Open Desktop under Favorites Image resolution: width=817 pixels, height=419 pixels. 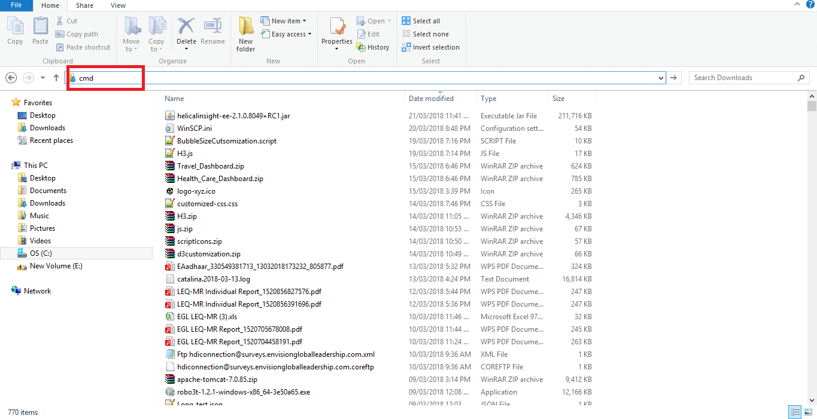pos(42,115)
